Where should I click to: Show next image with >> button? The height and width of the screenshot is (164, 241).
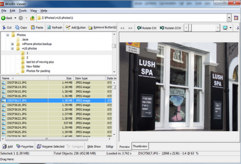pos(130,28)
